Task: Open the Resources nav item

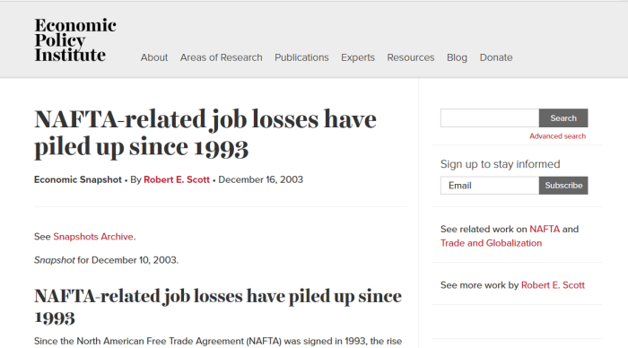Action: pyautogui.click(x=411, y=57)
